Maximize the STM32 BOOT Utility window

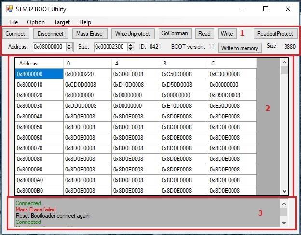click(266, 9)
